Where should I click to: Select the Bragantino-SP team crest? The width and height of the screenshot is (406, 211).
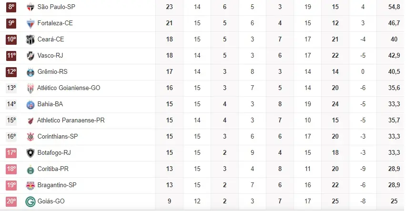click(x=30, y=185)
